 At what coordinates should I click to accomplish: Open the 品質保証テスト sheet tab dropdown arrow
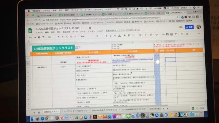tap(59, 111)
